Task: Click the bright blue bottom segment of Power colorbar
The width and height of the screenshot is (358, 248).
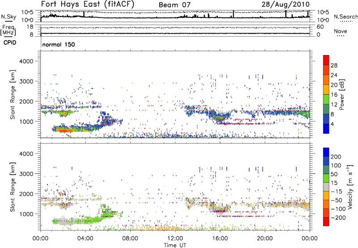Action: (326, 128)
